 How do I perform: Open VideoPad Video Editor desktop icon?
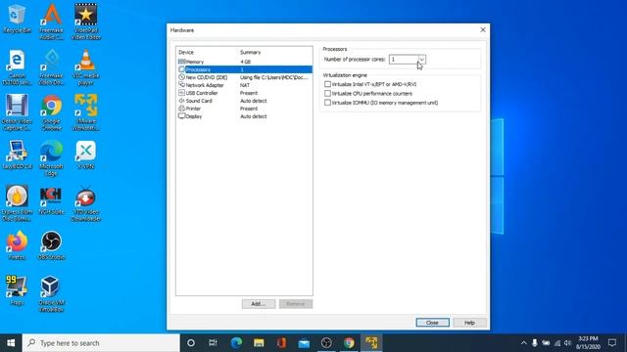(86, 22)
